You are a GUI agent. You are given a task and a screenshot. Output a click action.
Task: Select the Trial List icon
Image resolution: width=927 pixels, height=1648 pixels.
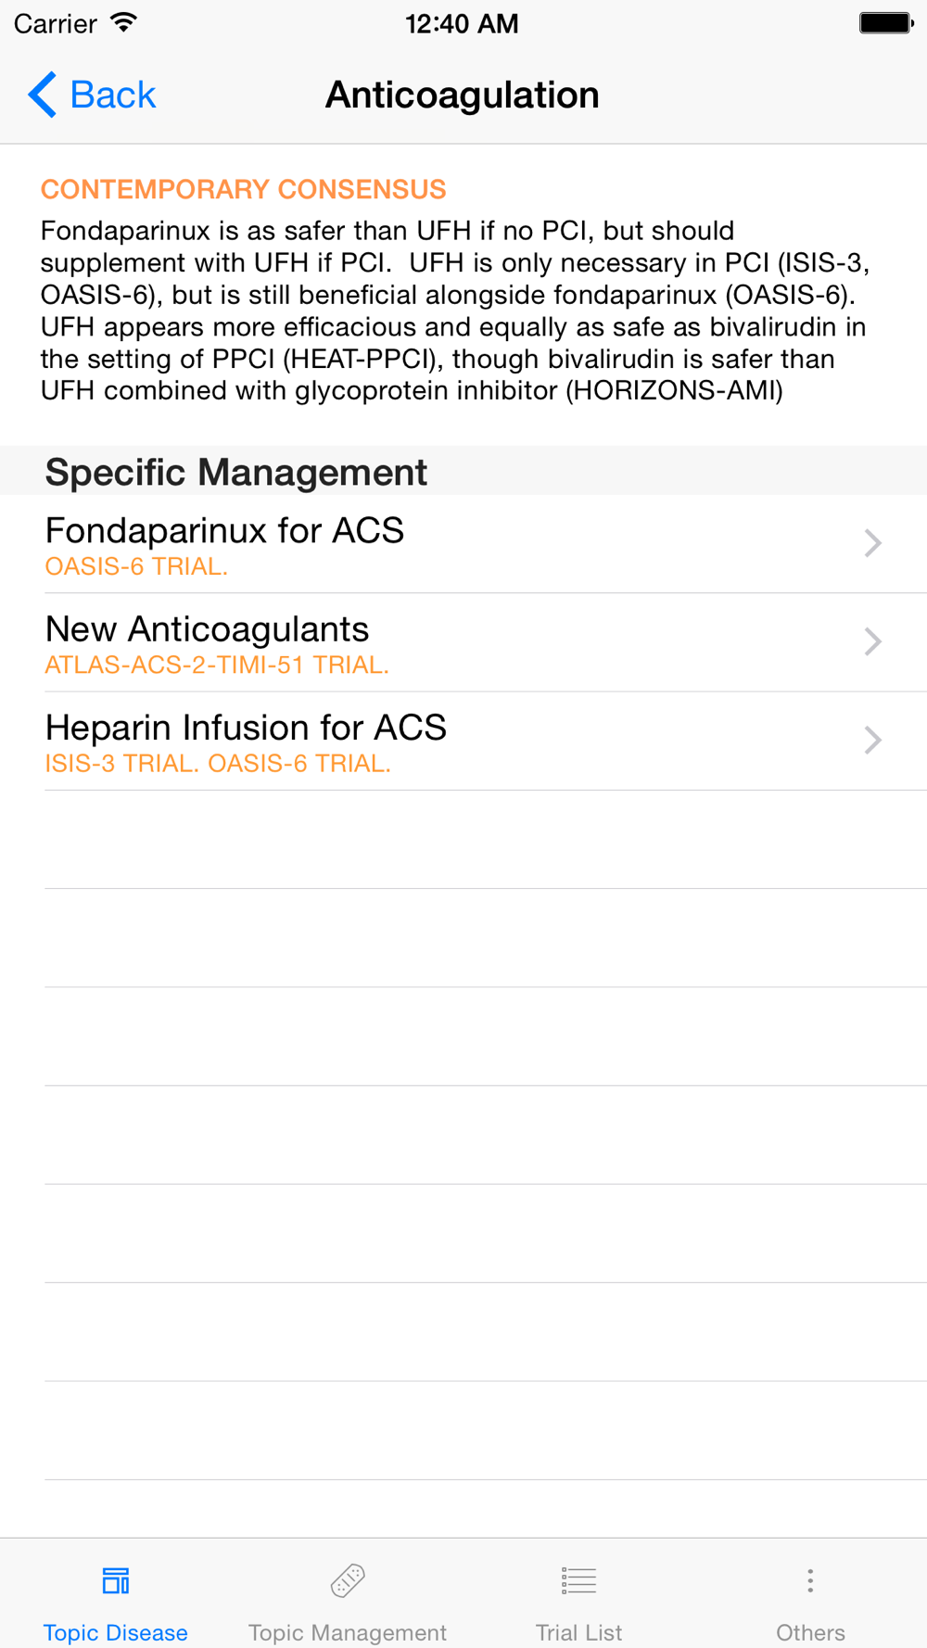(578, 1580)
